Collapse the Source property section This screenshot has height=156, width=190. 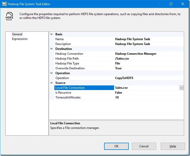52,83
